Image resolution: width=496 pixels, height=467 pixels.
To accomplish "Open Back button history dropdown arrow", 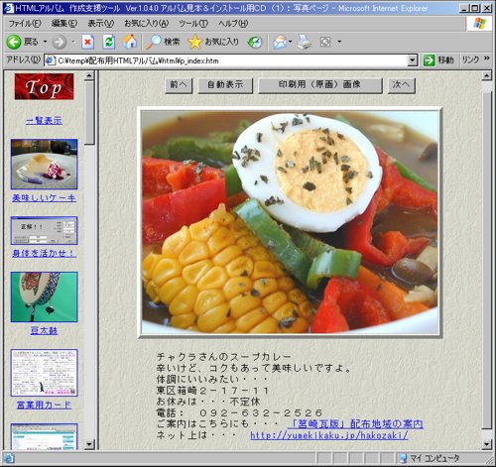I will tap(45, 42).
